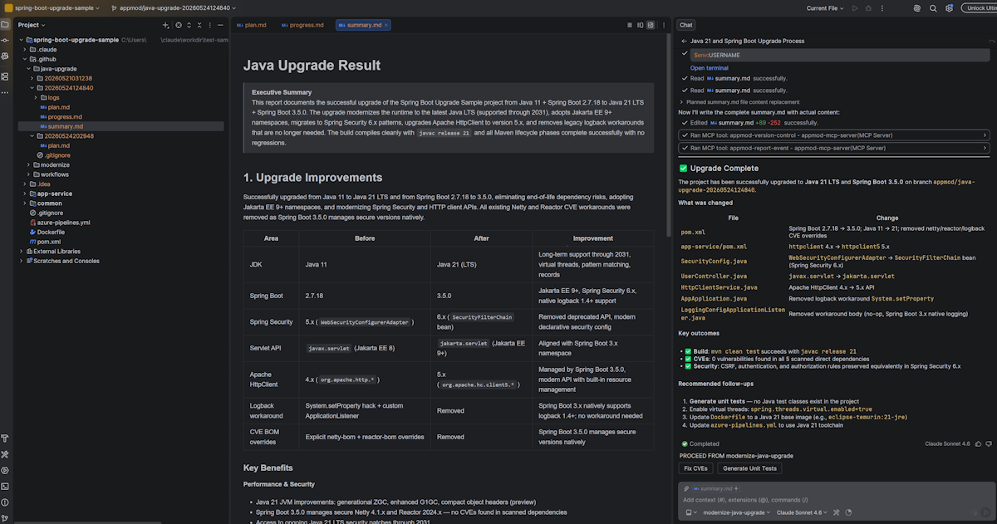This screenshot has height=524, width=997.
Task: Open the Project tool window icon
Action: point(5,25)
